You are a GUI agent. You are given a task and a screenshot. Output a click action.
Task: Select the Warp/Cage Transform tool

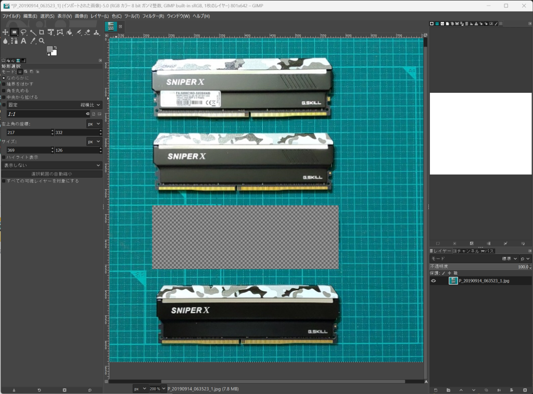tap(60, 32)
